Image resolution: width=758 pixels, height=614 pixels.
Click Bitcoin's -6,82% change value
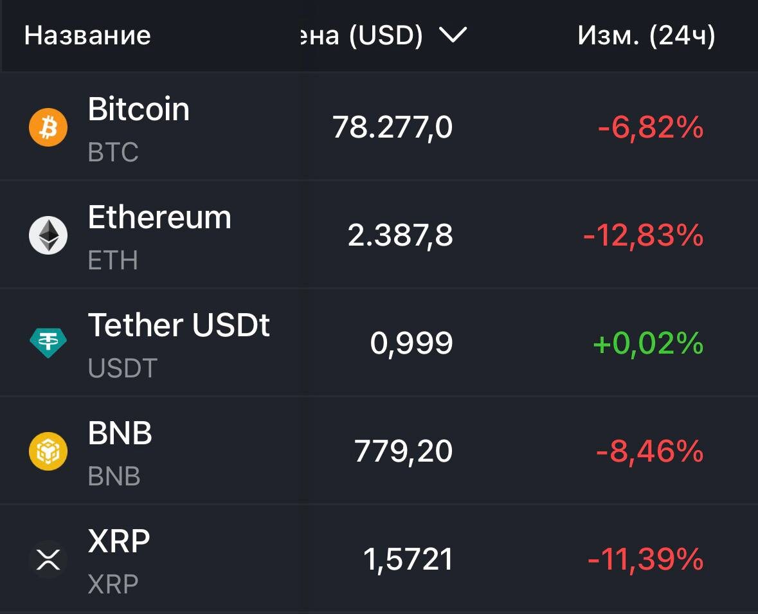651,129
